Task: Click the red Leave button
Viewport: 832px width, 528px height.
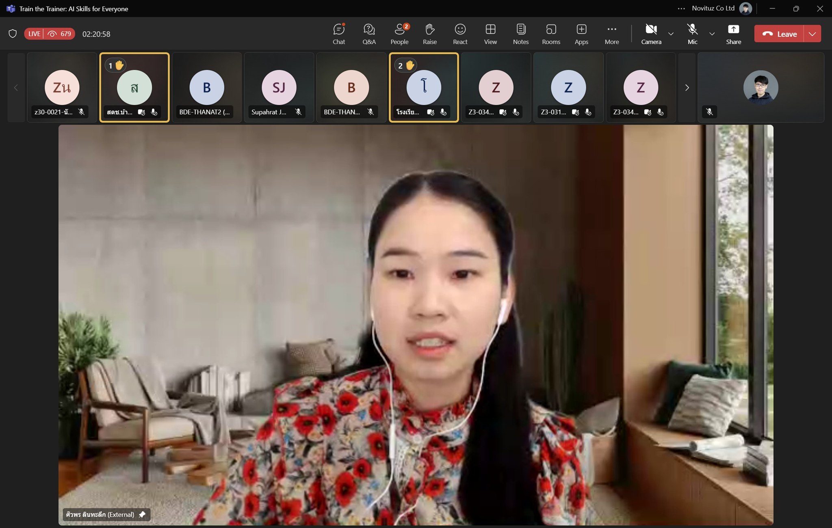Action: click(779, 34)
